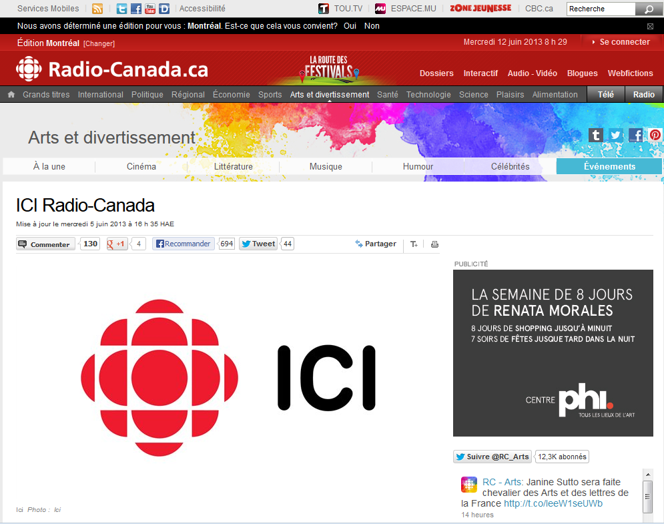The image size is (664, 524).
Task: Click the Radio button in navigation bar
Action: (x=644, y=95)
